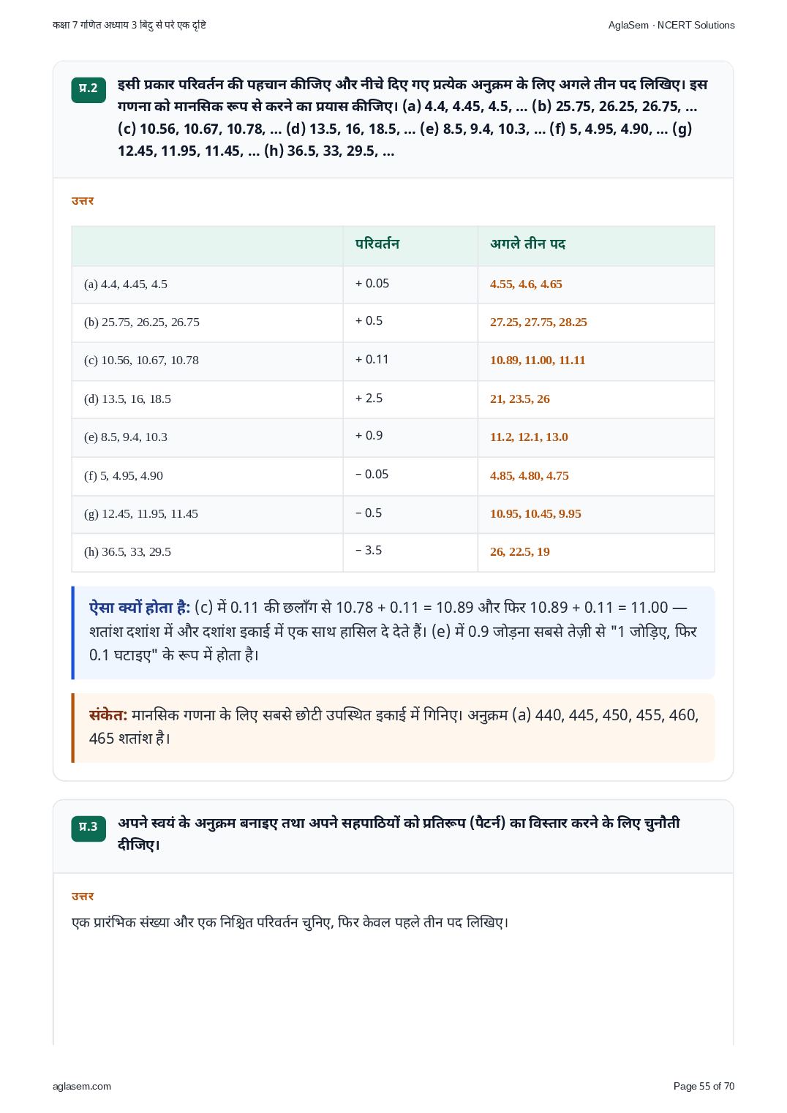This screenshot has height=1113, width=787.
Task: Click the संकेत hint box
Action: [x=393, y=728]
